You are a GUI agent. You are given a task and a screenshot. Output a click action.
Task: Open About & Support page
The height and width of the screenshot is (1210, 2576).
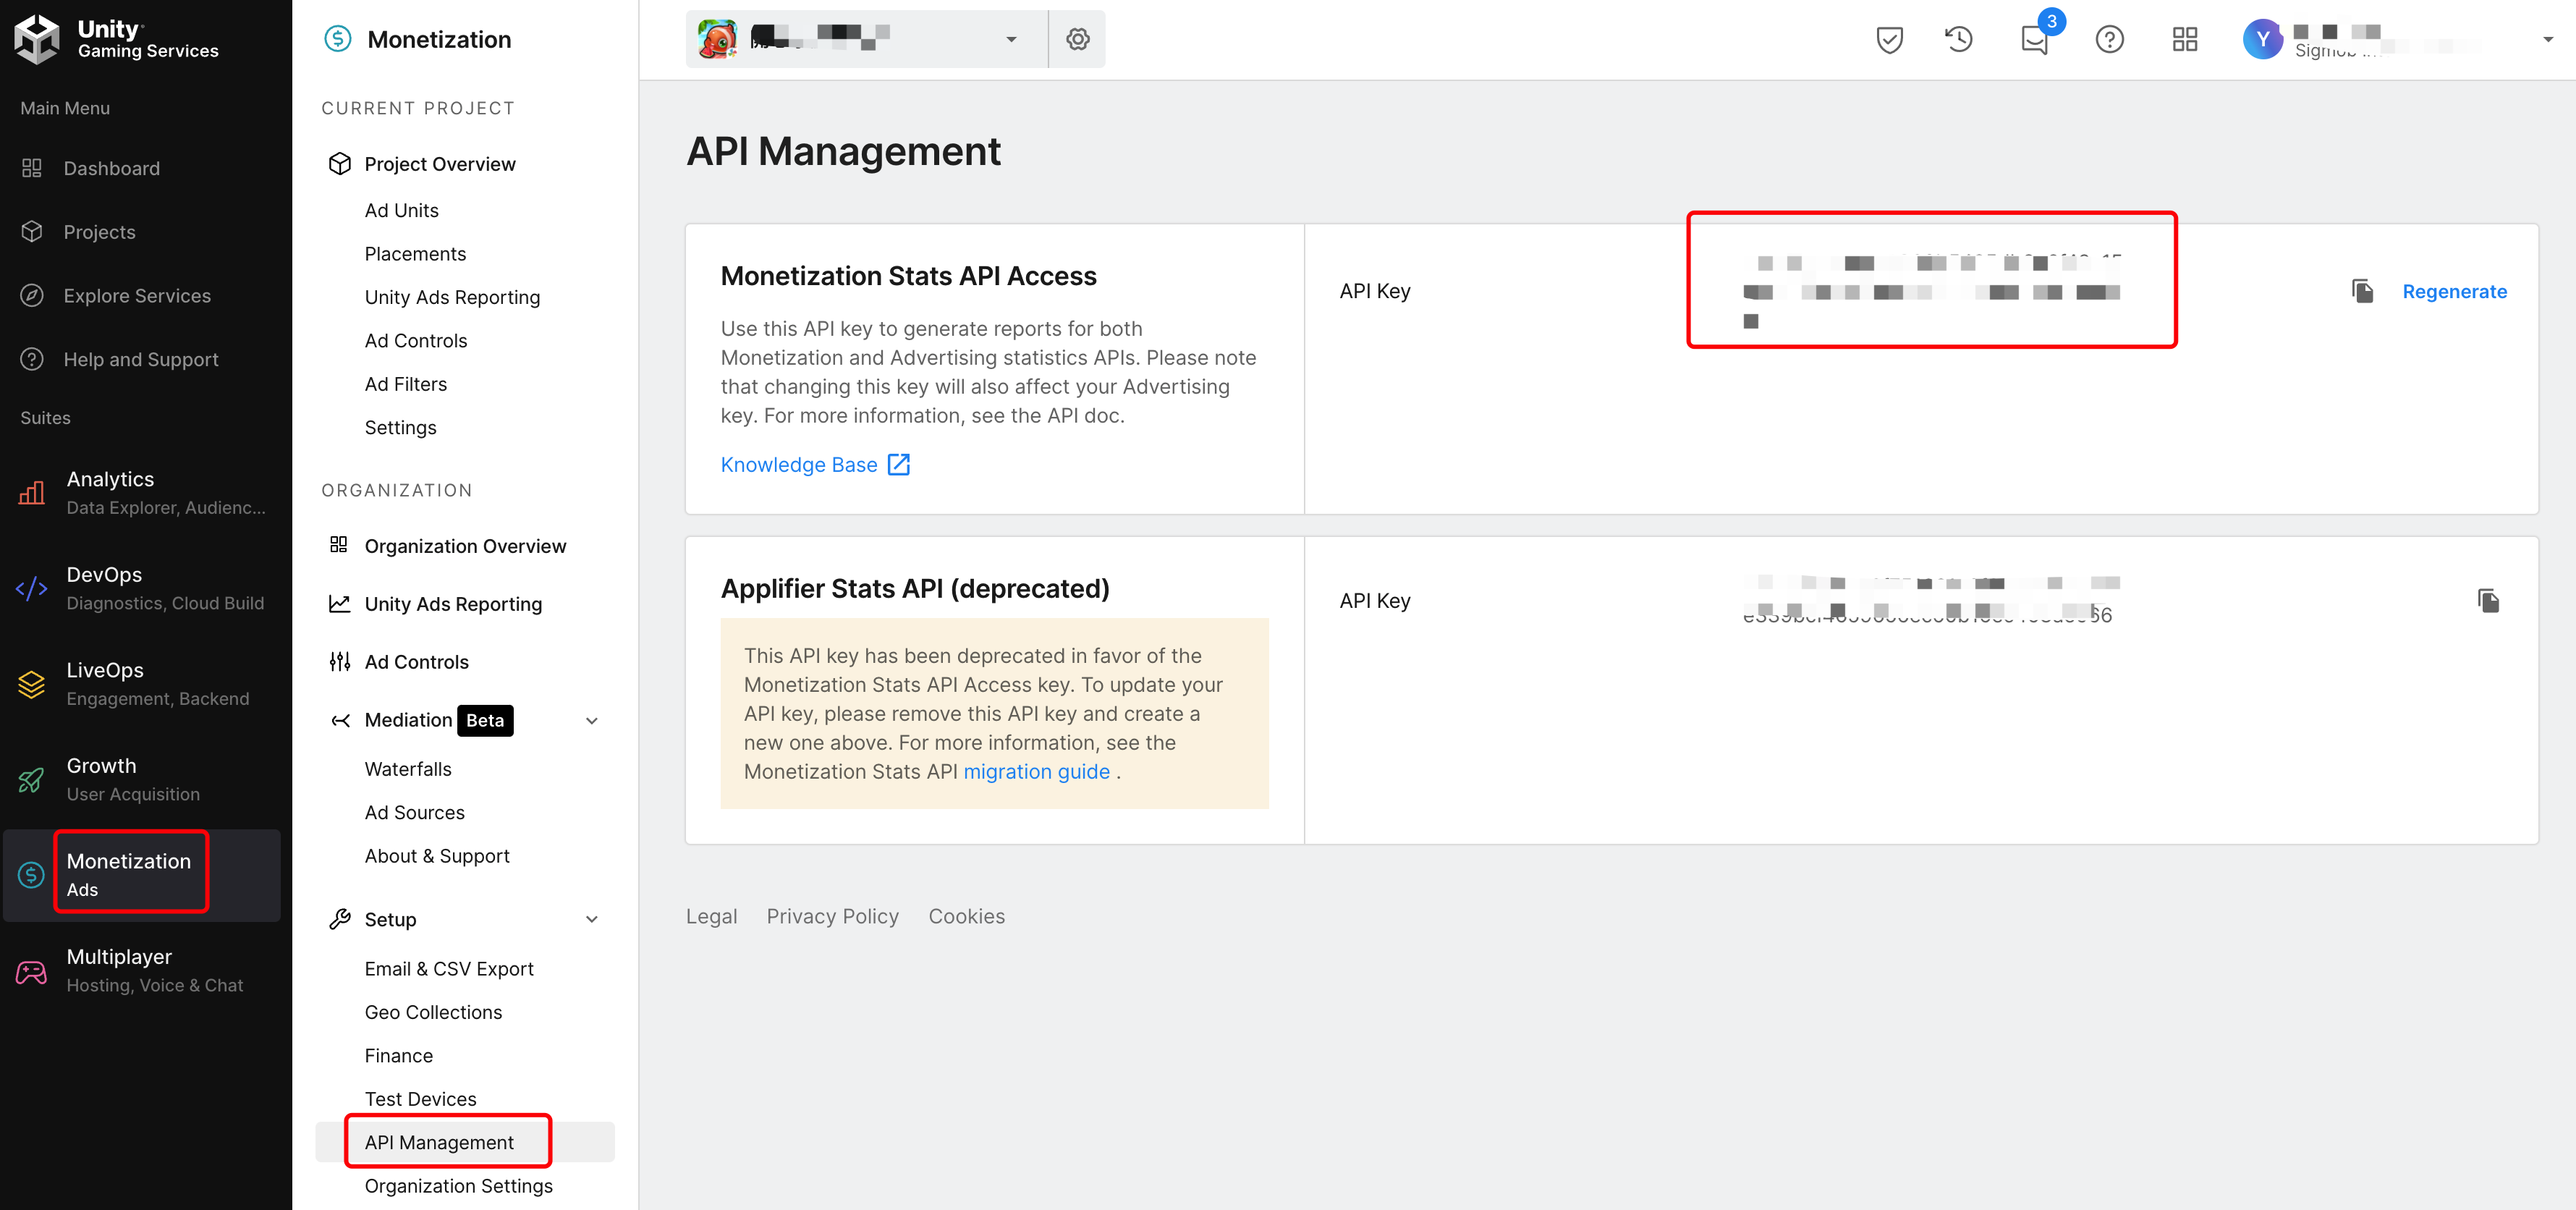[x=437, y=856]
